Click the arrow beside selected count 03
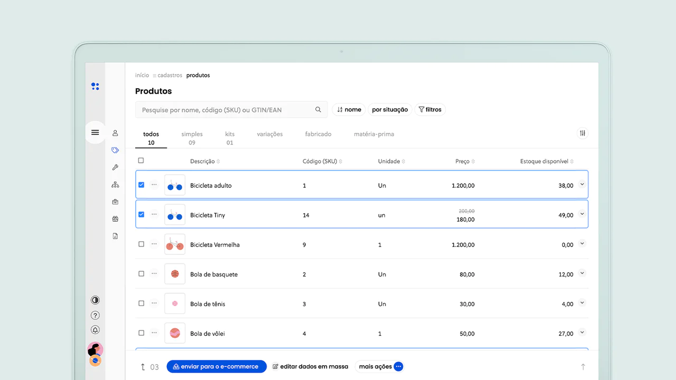The image size is (676, 380). (x=143, y=367)
